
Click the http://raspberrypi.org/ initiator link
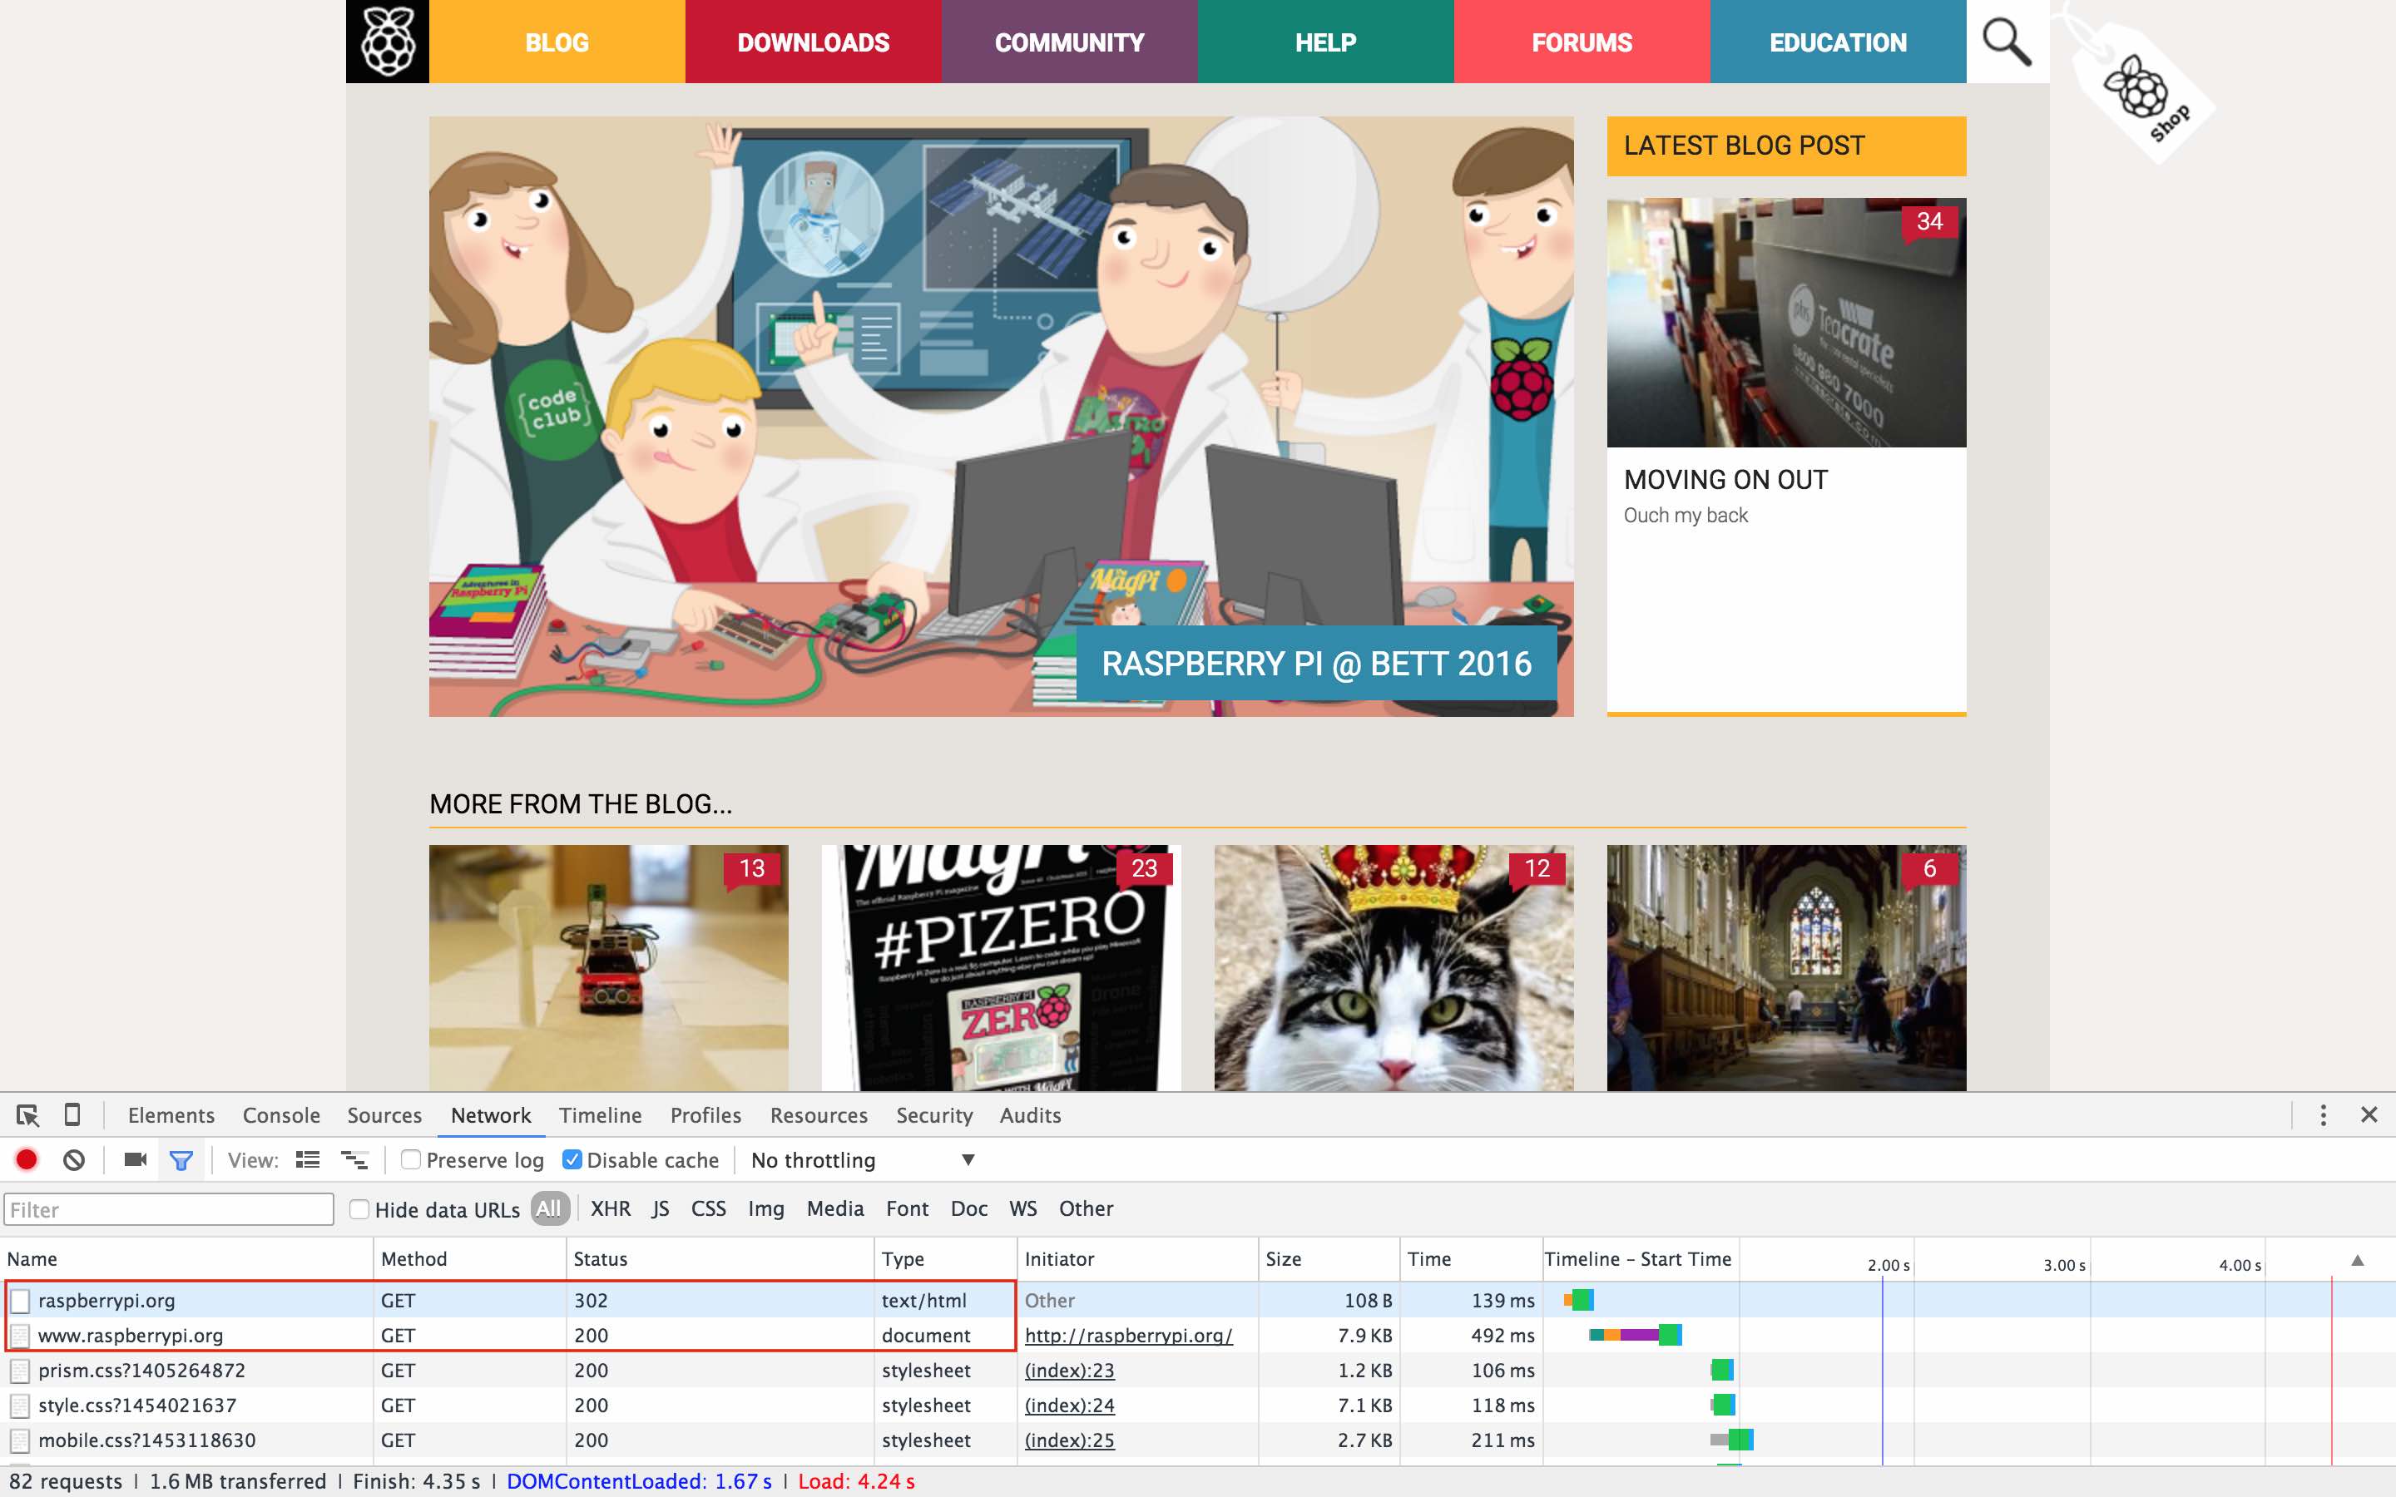(1128, 1335)
